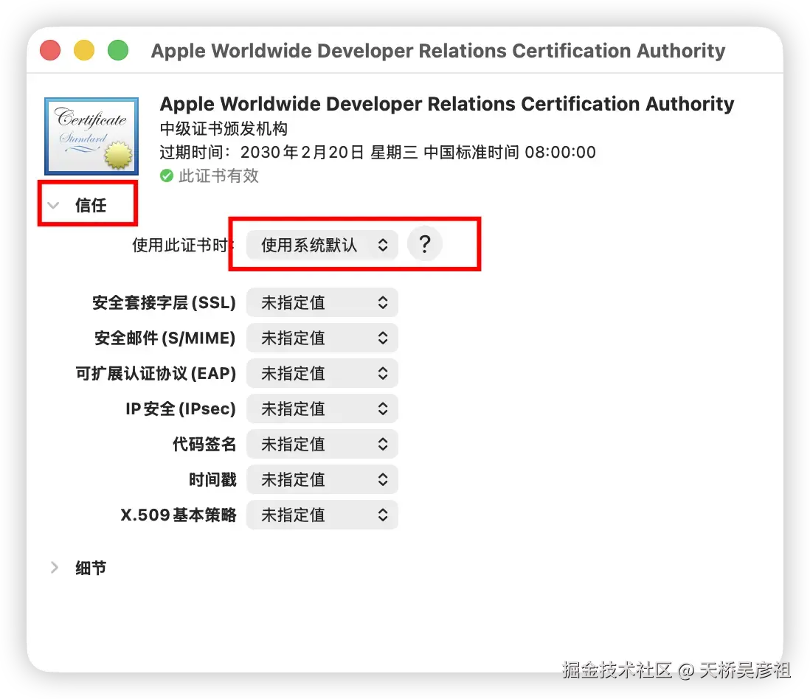The height and width of the screenshot is (699, 810).
Task: Click the 时间戳 label
Action: [212, 479]
